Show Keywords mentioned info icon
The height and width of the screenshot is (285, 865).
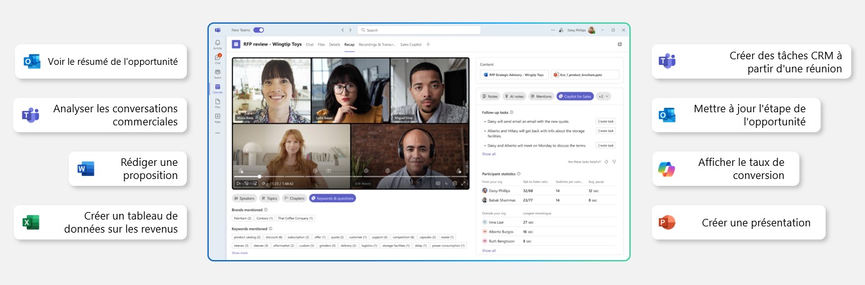click(270, 228)
